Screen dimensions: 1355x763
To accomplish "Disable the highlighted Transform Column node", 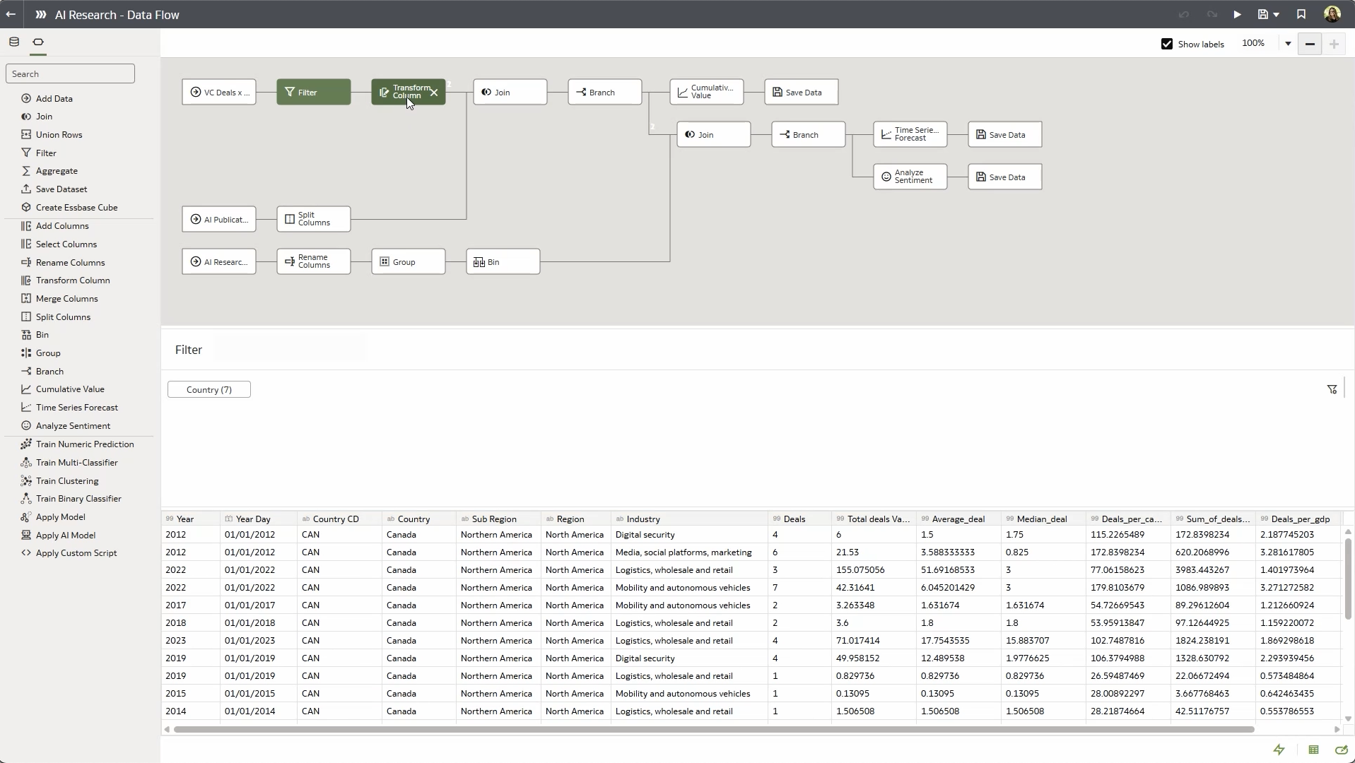I will (434, 92).
